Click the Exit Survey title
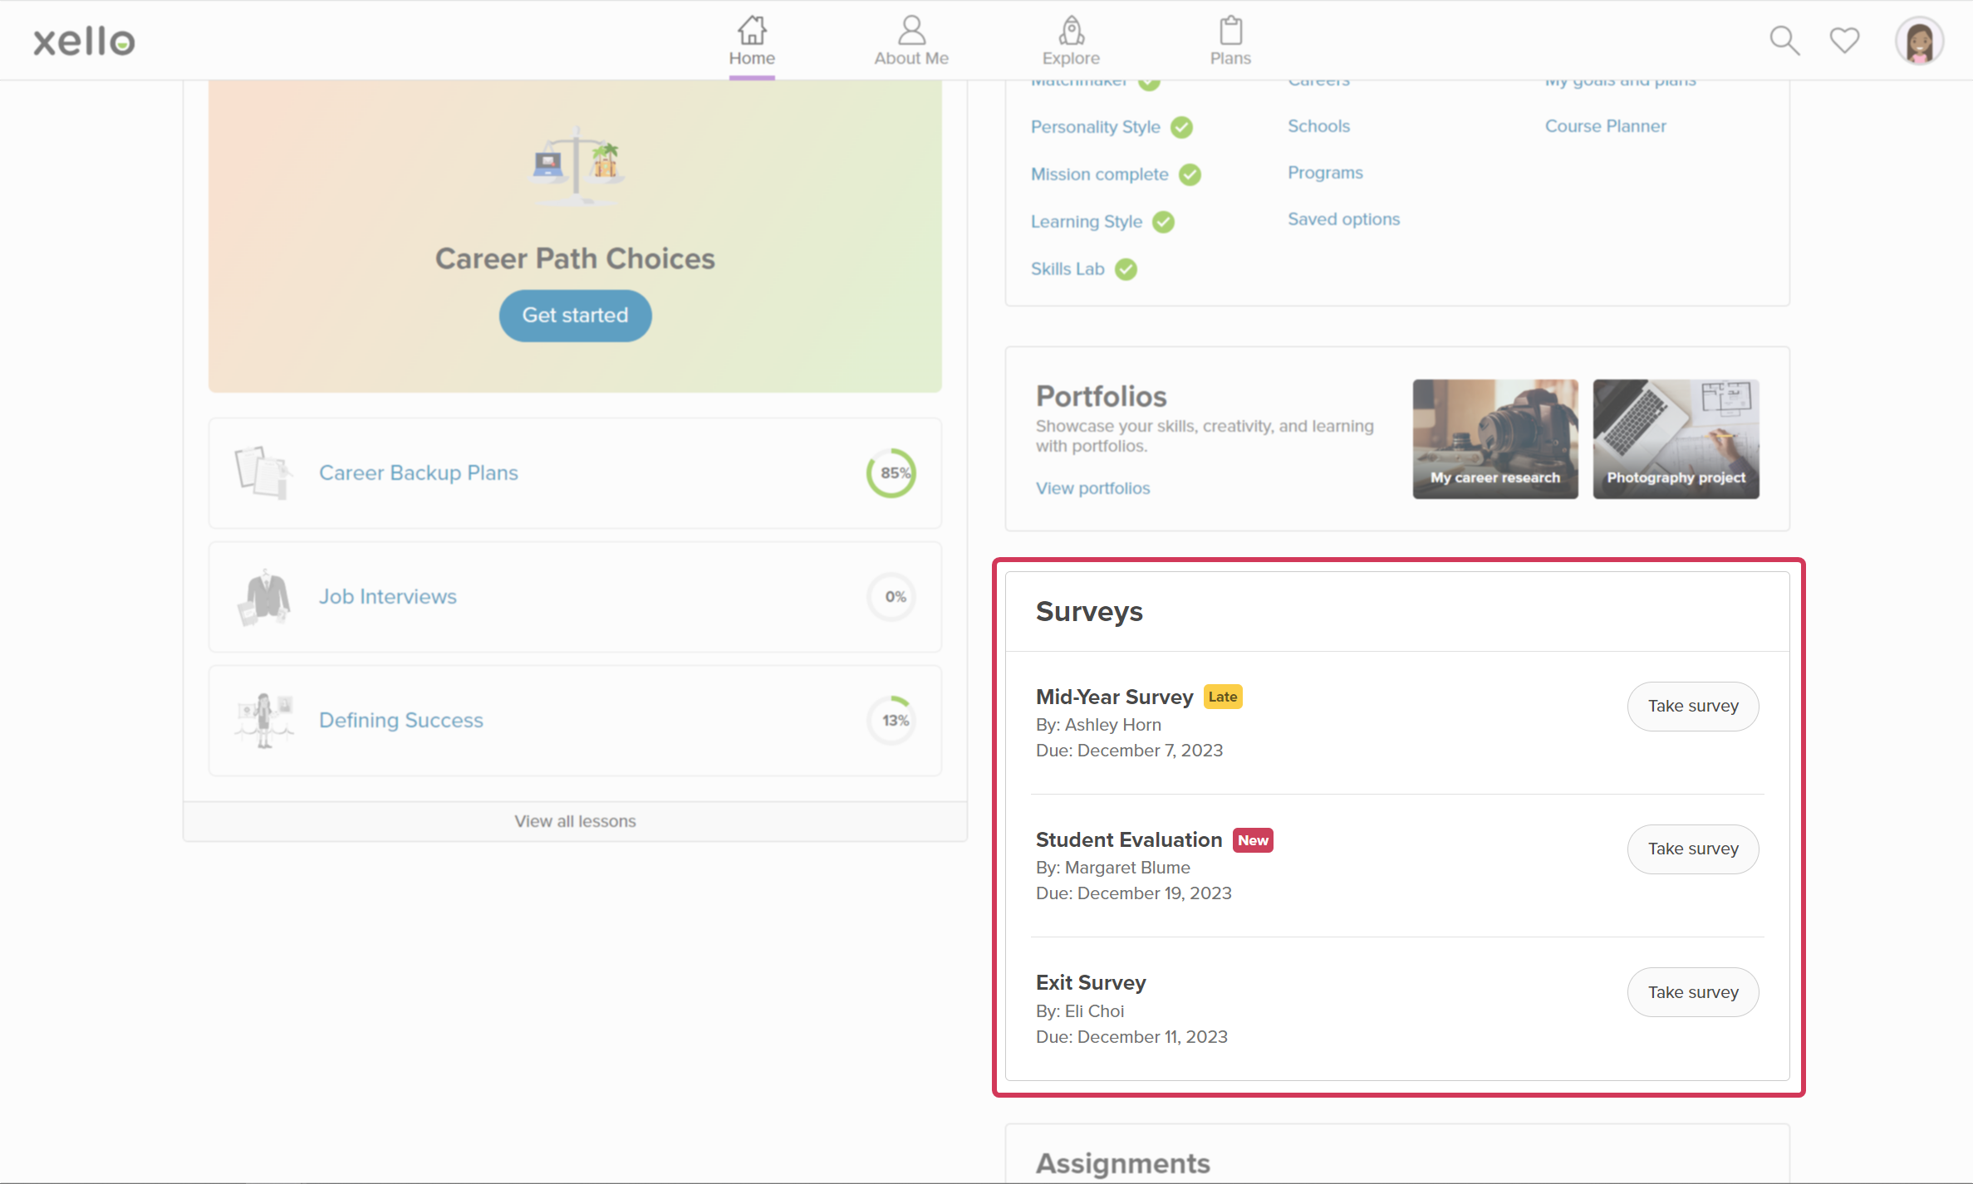Viewport: 1973px width, 1184px height. pos(1091,982)
